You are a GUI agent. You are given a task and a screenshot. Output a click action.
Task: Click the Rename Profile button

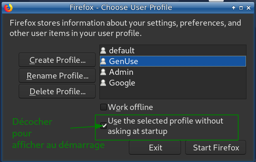click(57, 76)
